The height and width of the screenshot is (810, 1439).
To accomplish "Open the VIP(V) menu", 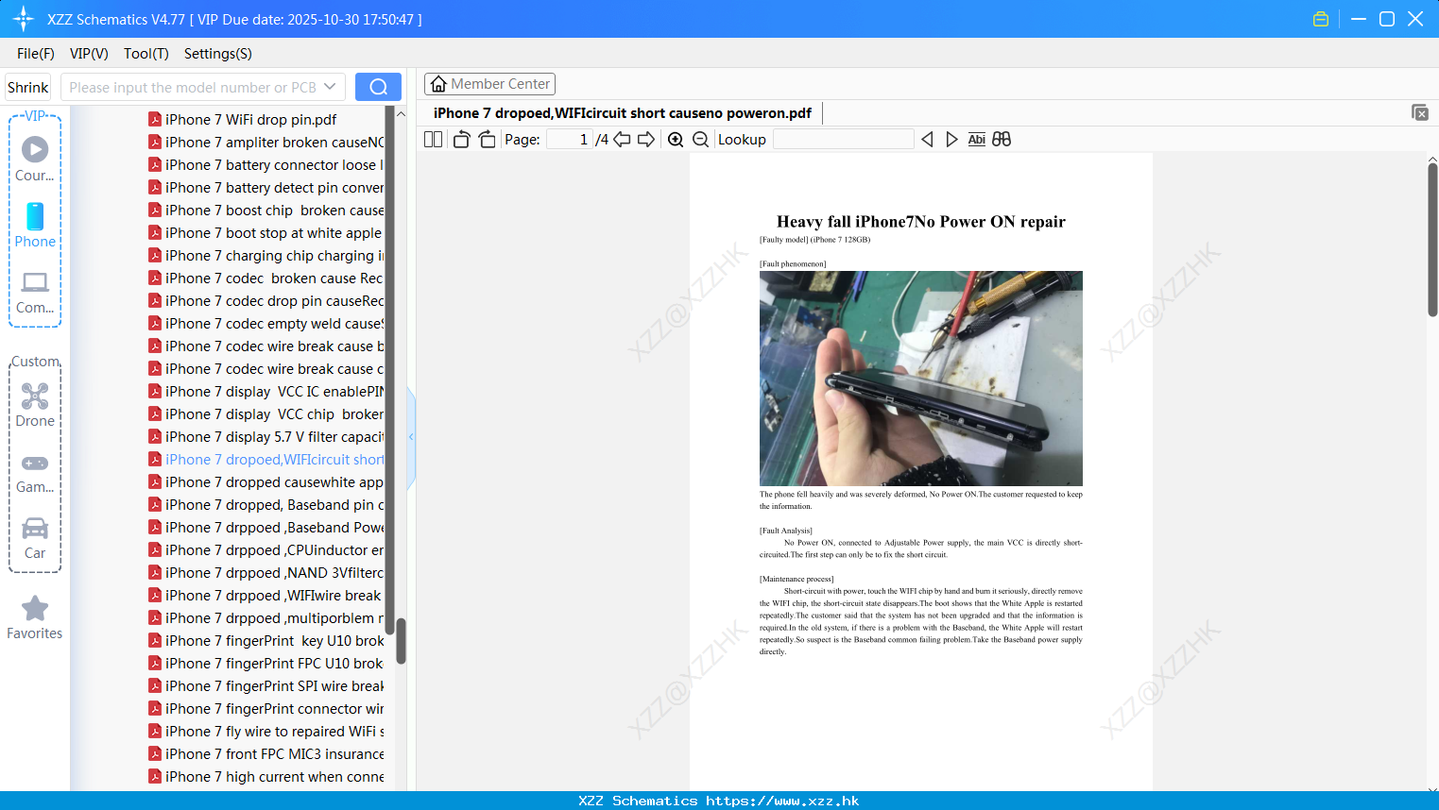I will [89, 54].
